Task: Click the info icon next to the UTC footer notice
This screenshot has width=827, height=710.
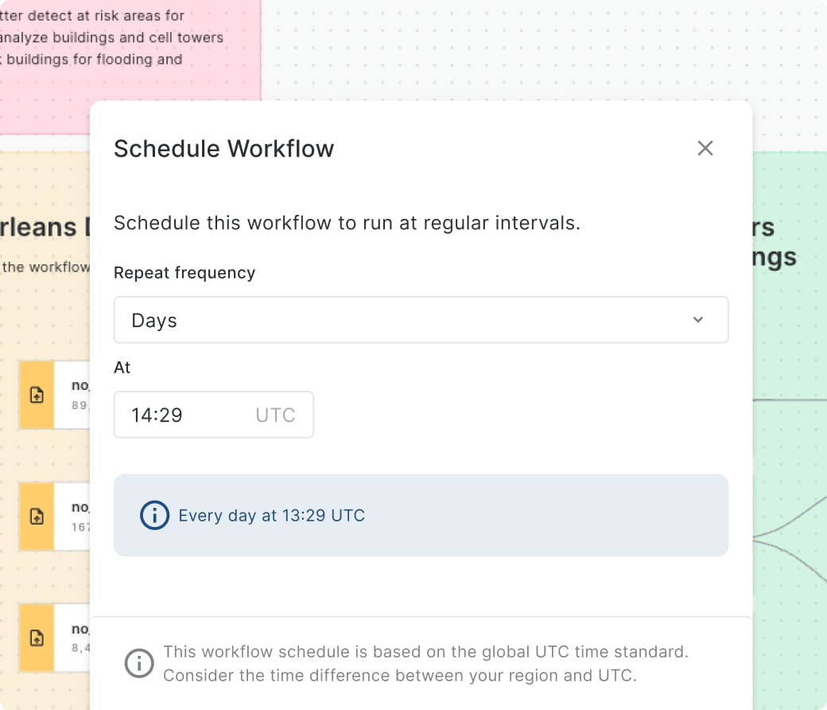Action: (x=139, y=663)
